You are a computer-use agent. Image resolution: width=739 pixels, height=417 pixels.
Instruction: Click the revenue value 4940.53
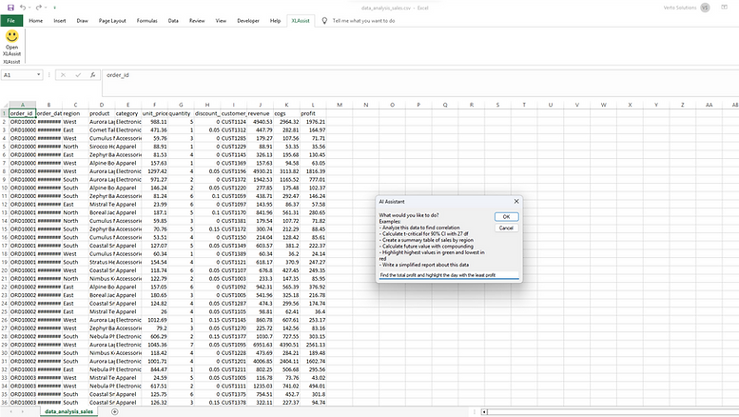261,122
